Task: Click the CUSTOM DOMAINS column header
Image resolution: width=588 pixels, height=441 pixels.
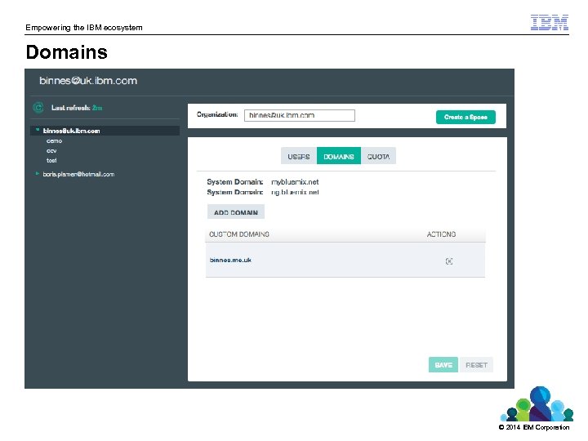Action: (239, 234)
